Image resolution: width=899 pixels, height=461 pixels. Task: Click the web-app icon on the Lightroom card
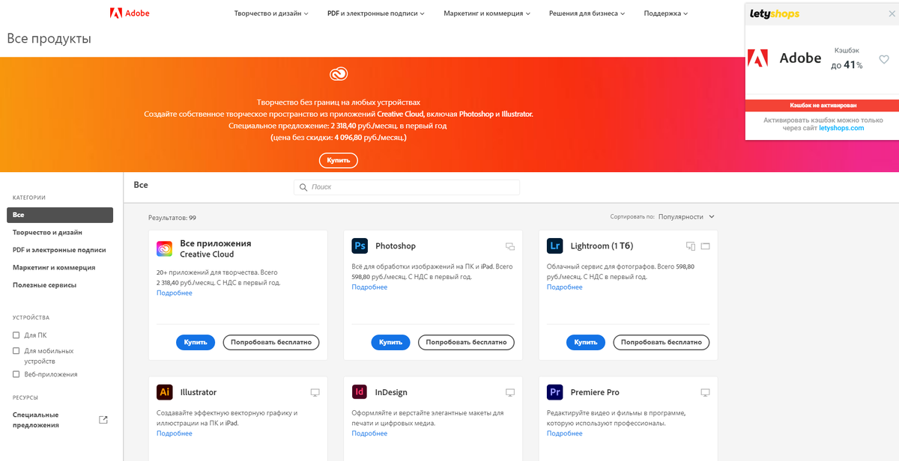tap(705, 246)
